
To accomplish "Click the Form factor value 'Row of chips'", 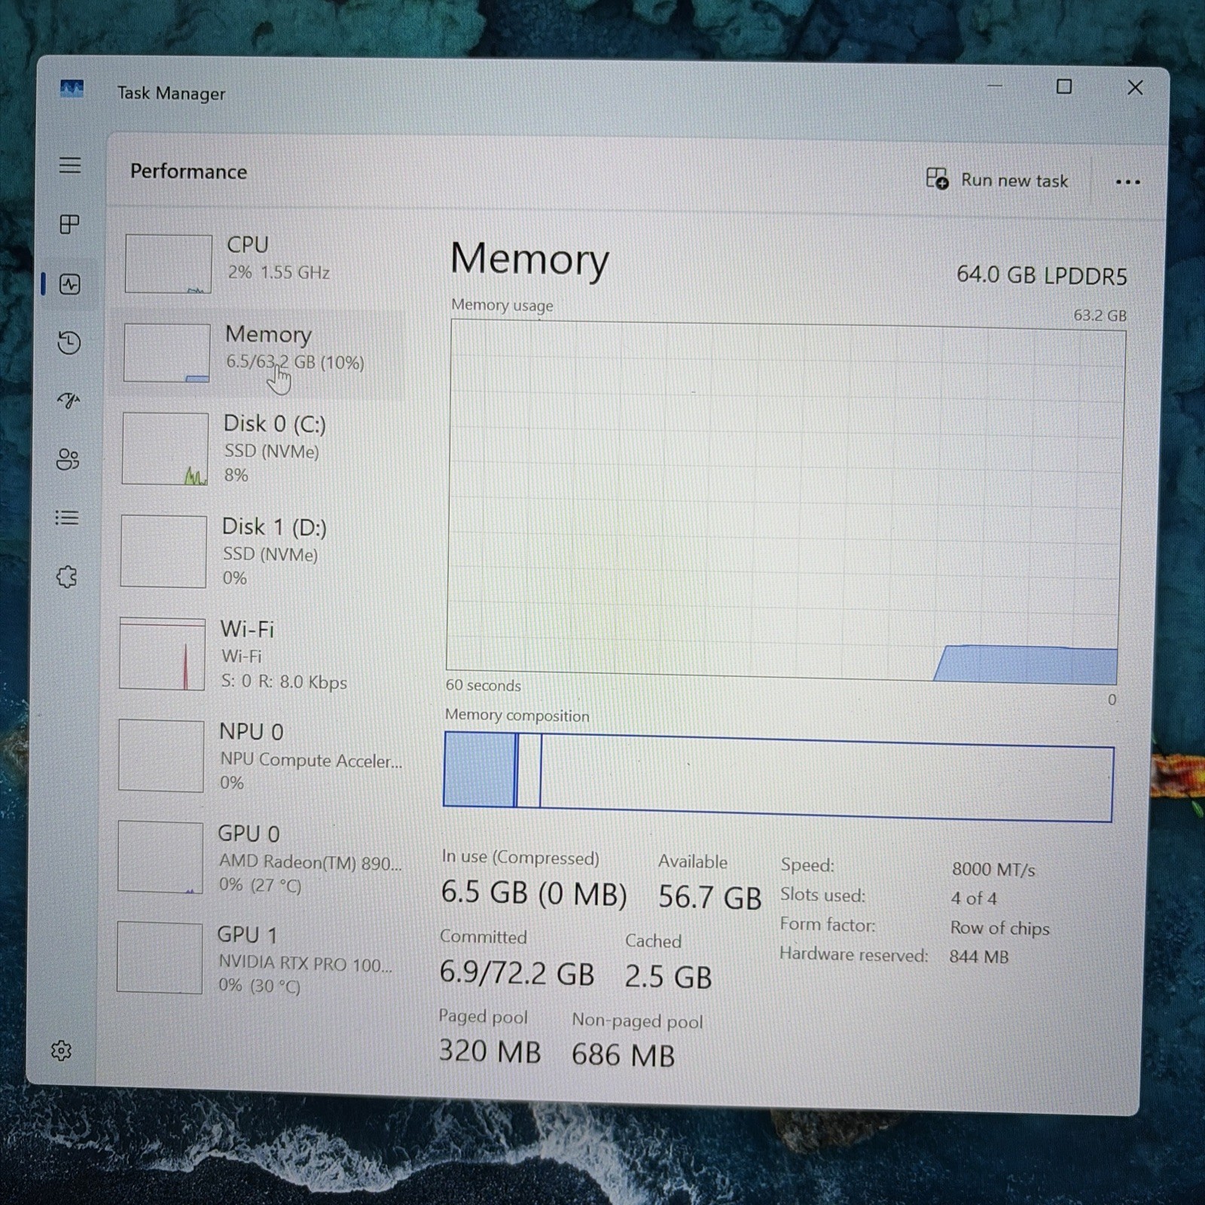I will pyautogui.click(x=999, y=928).
